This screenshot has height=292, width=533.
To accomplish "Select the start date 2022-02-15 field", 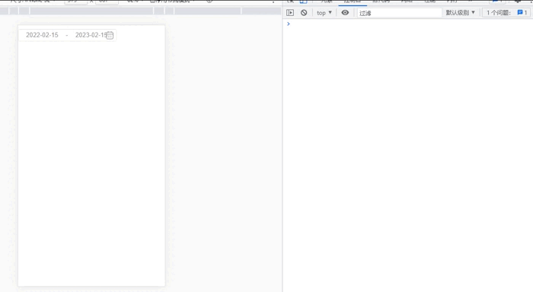I will click(x=42, y=35).
